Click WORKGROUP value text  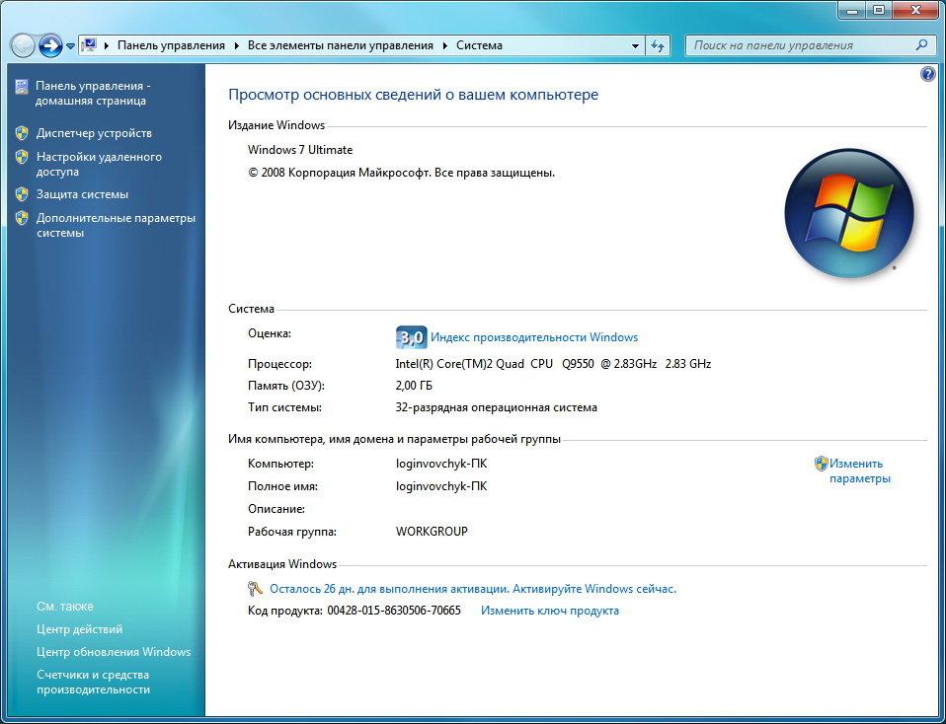pyautogui.click(x=432, y=532)
